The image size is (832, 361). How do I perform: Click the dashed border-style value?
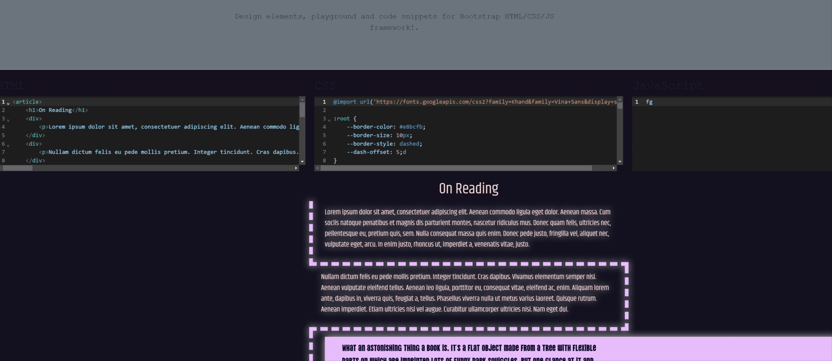pyautogui.click(x=409, y=144)
